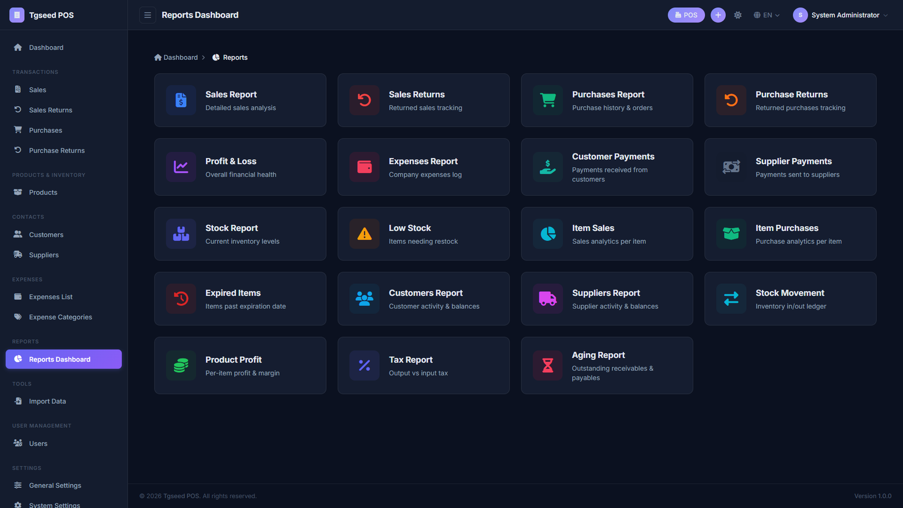Open Dashboard in the sidebar

[64, 47]
